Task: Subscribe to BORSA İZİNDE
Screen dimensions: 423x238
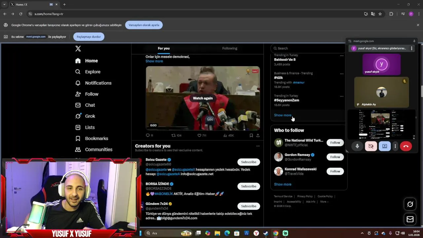Action: (x=249, y=186)
